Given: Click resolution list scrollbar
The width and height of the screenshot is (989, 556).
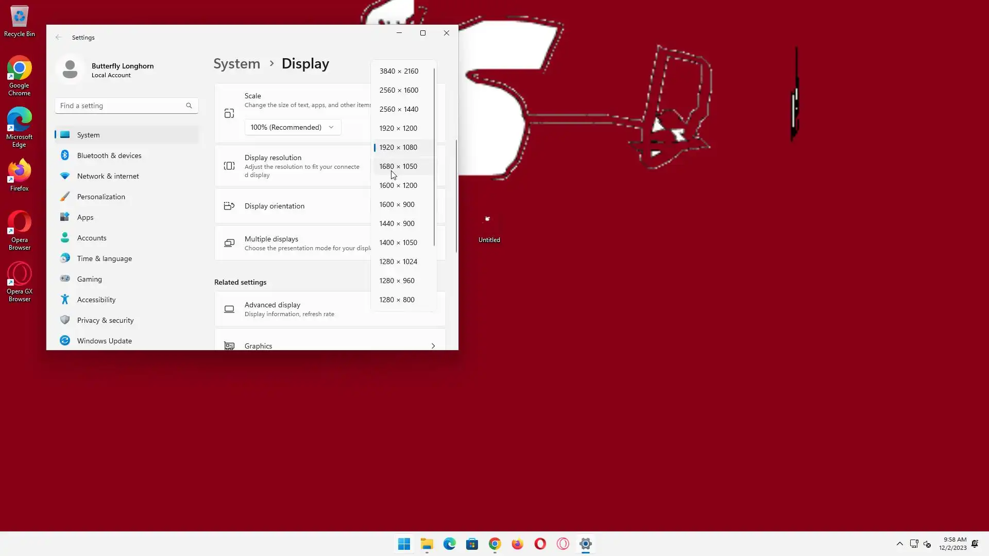Looking at the screenshot, I should (434, 154).
